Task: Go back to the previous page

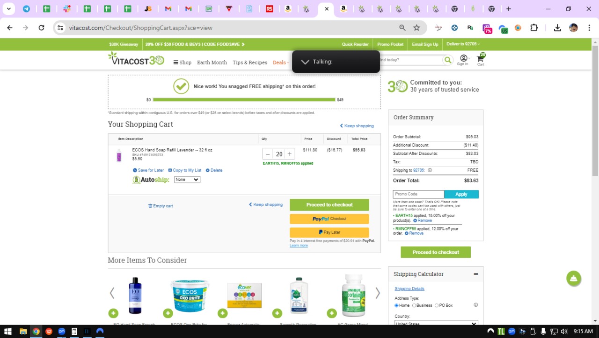Action: 10,28
